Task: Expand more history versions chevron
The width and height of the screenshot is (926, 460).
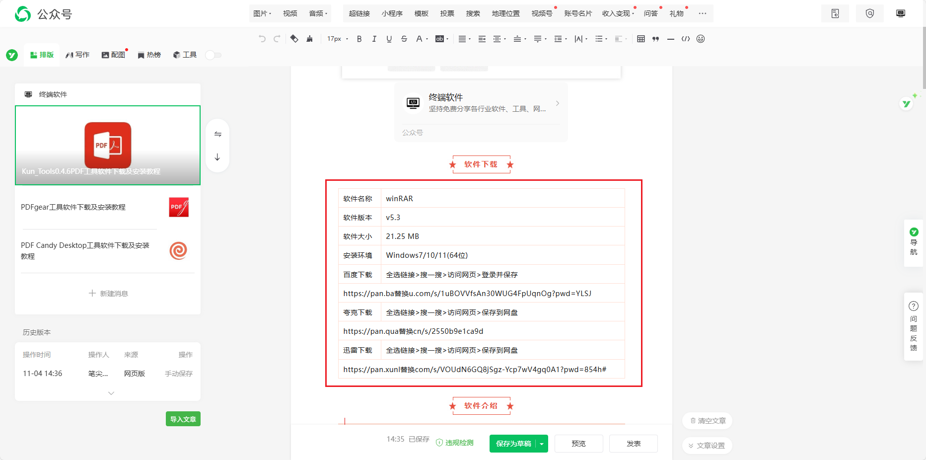Action: click(x=111, y=393)
